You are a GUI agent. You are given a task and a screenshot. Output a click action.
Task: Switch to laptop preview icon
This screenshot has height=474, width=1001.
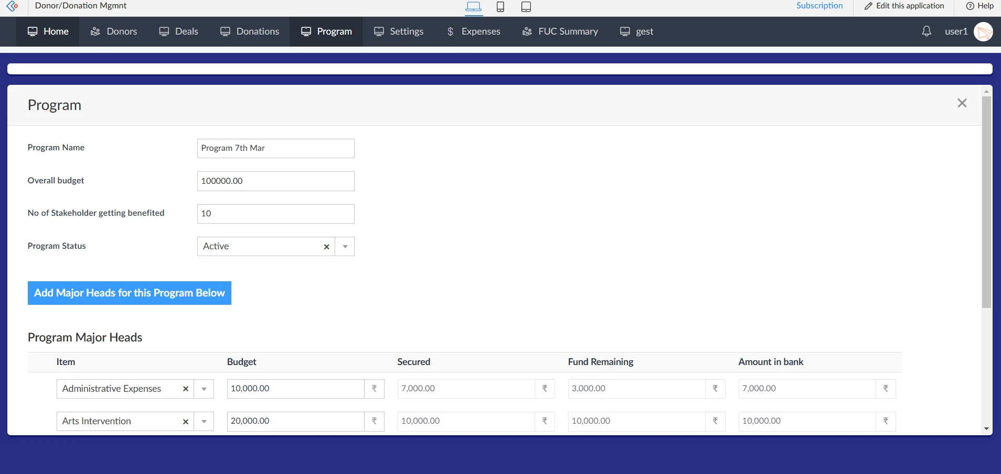click(474, 6)
